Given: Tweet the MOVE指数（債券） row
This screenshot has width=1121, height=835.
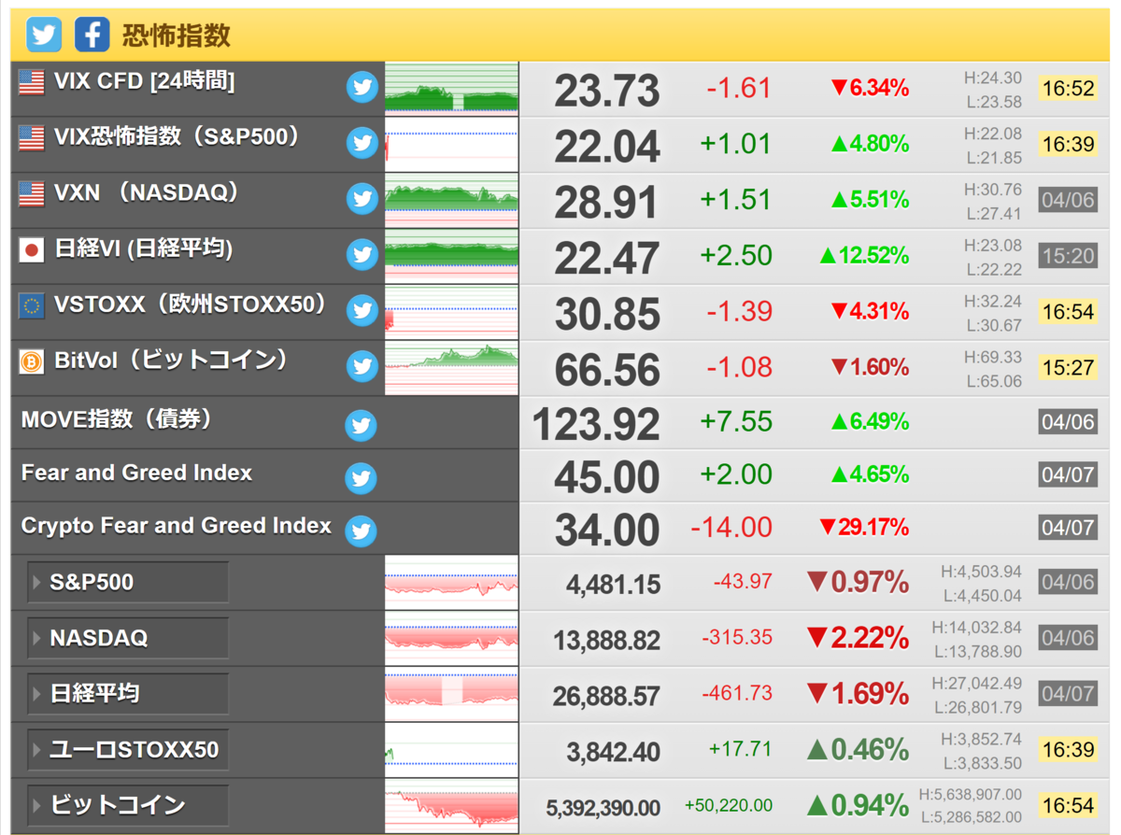Looking at the screenshot, I should click(x=361, y=425).
